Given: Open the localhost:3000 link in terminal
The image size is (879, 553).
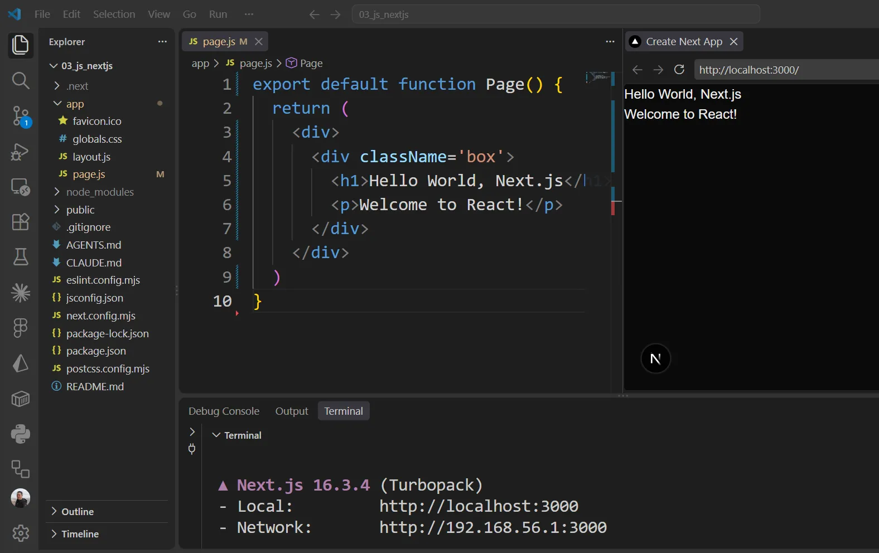Looking at the screenshot, I should 479,506.
